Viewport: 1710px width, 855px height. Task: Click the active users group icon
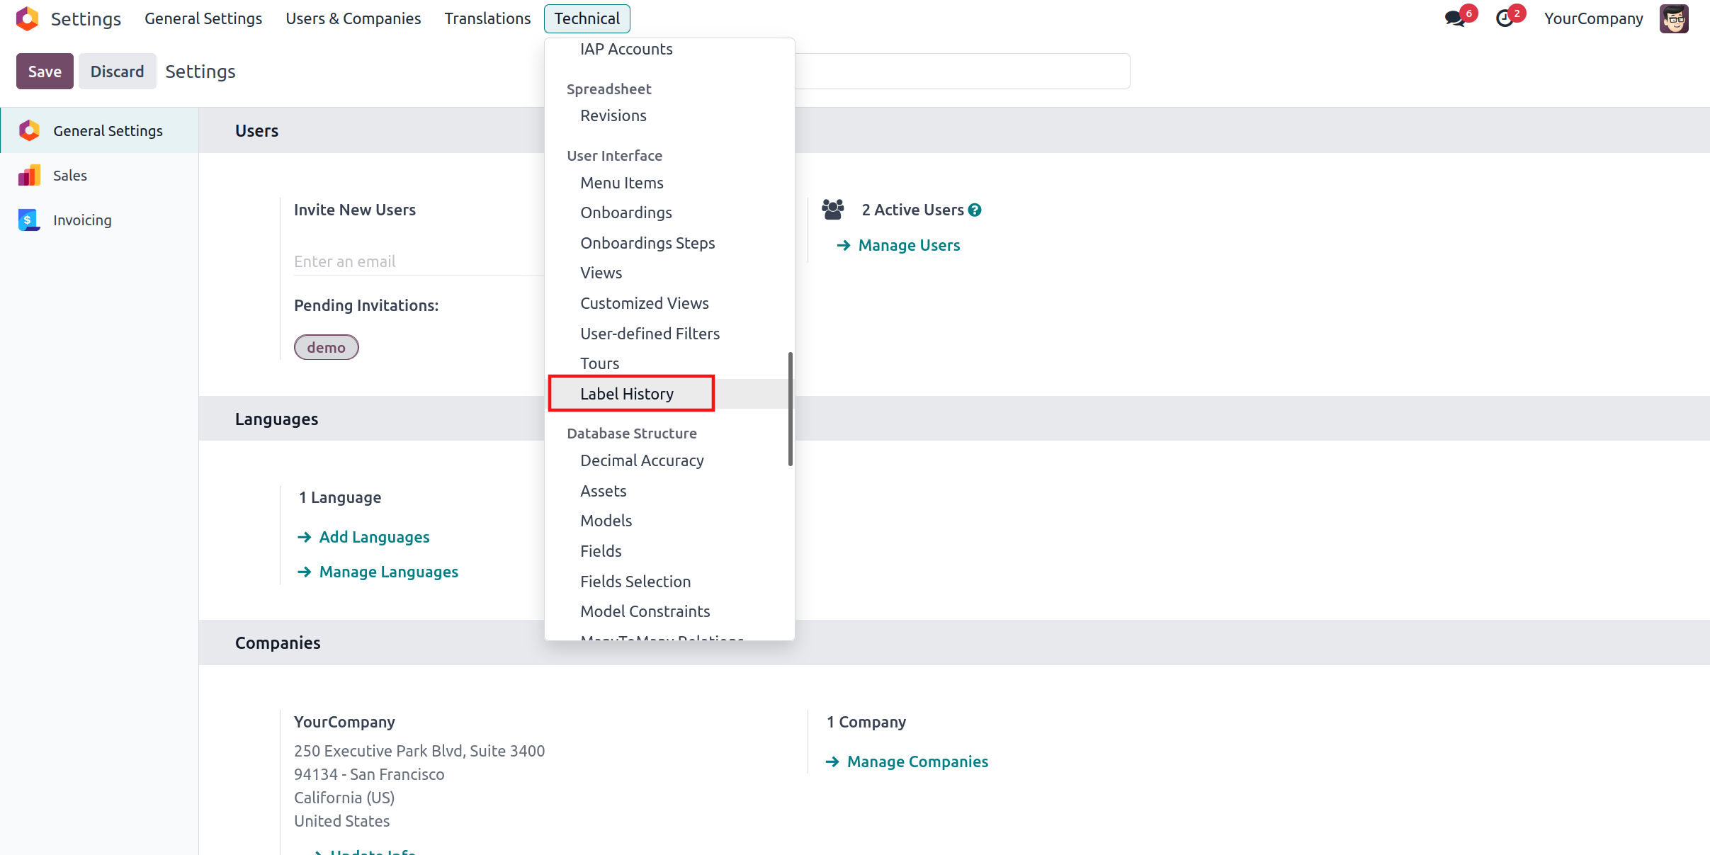833,210
